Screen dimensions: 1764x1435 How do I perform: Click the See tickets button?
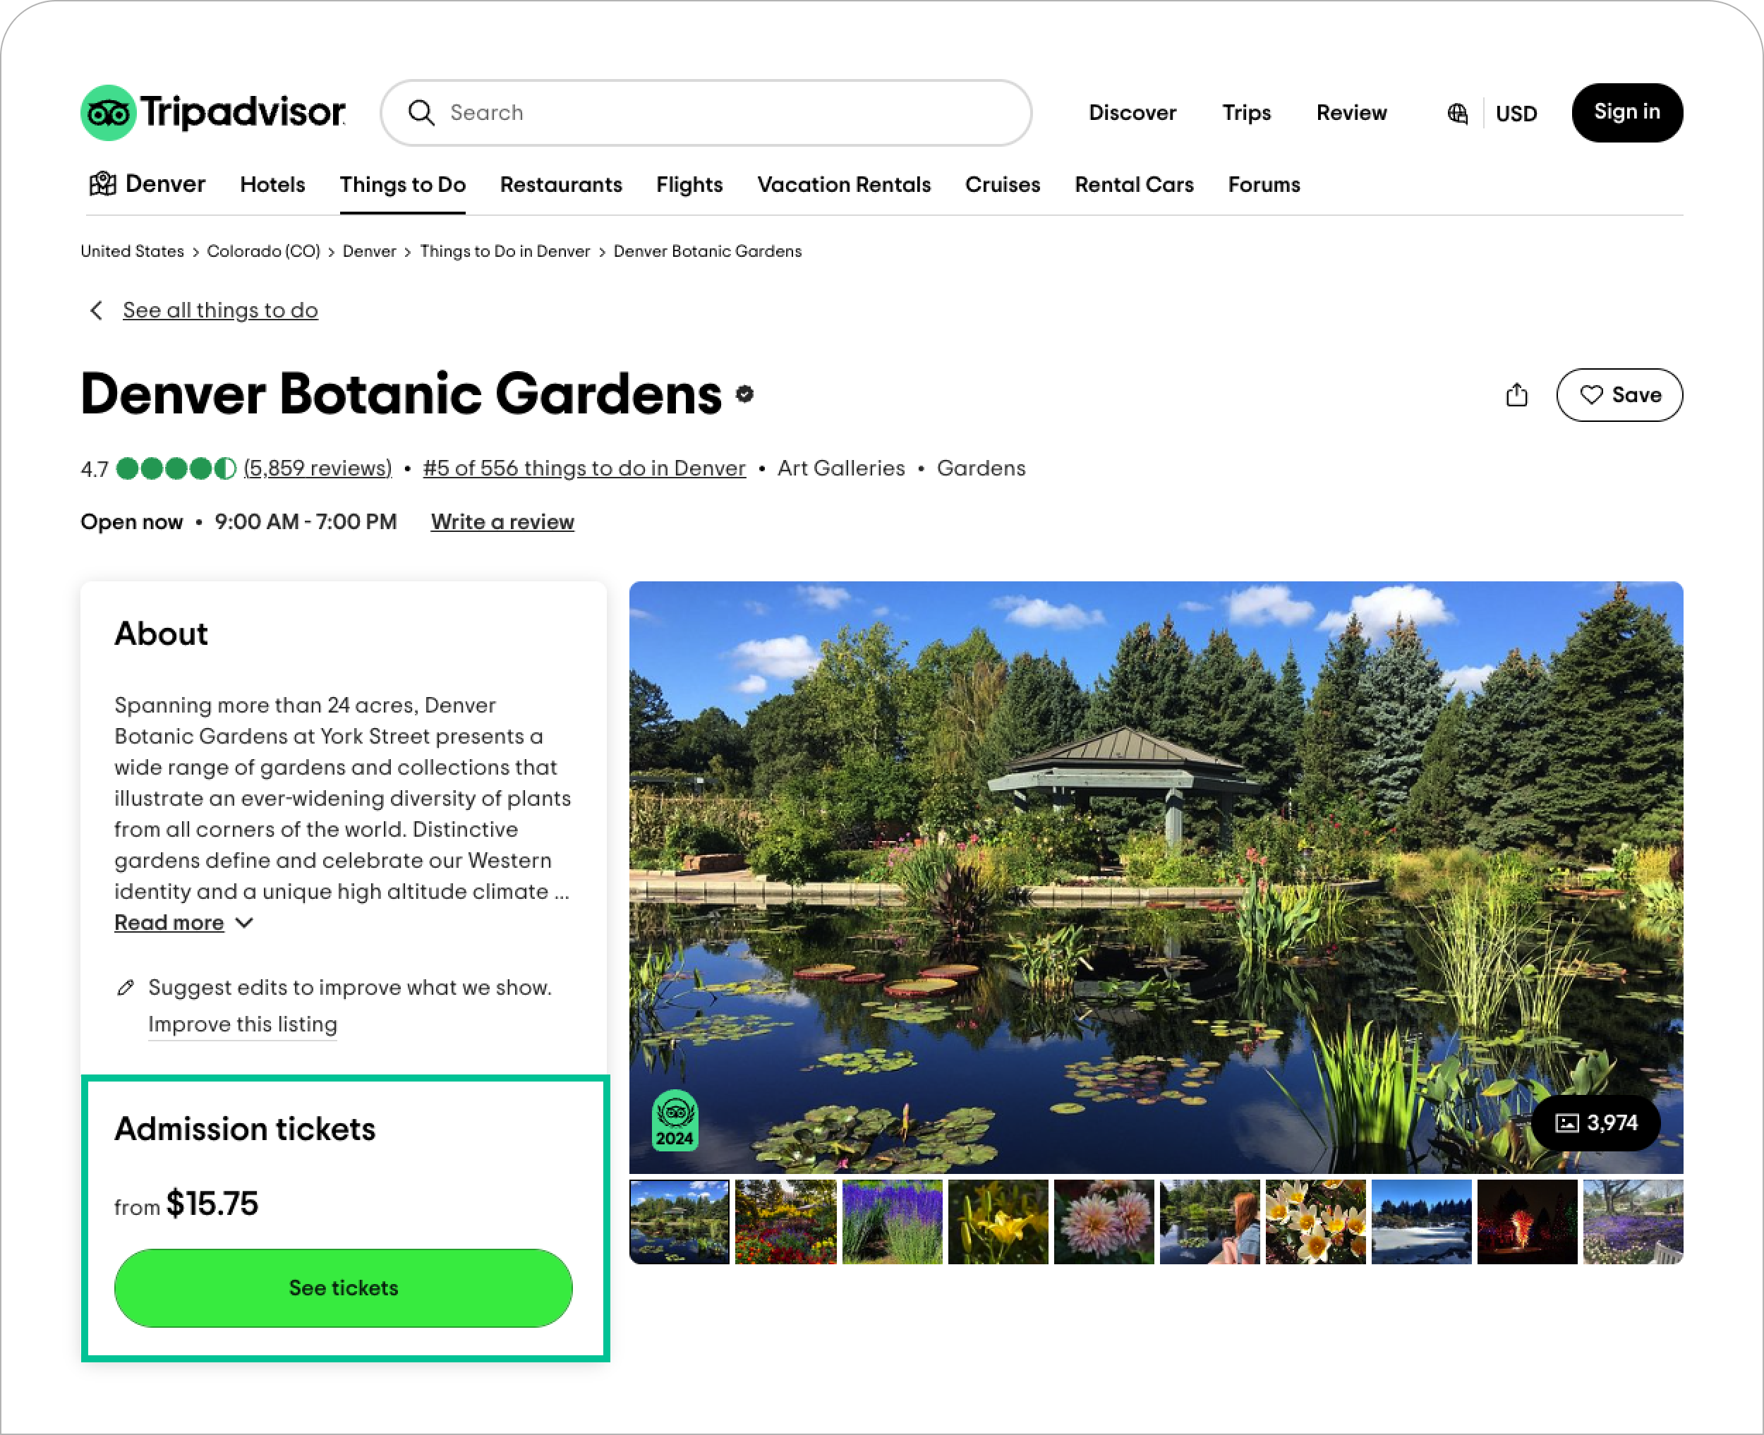pyautogui.click(x=344, y=1288)
